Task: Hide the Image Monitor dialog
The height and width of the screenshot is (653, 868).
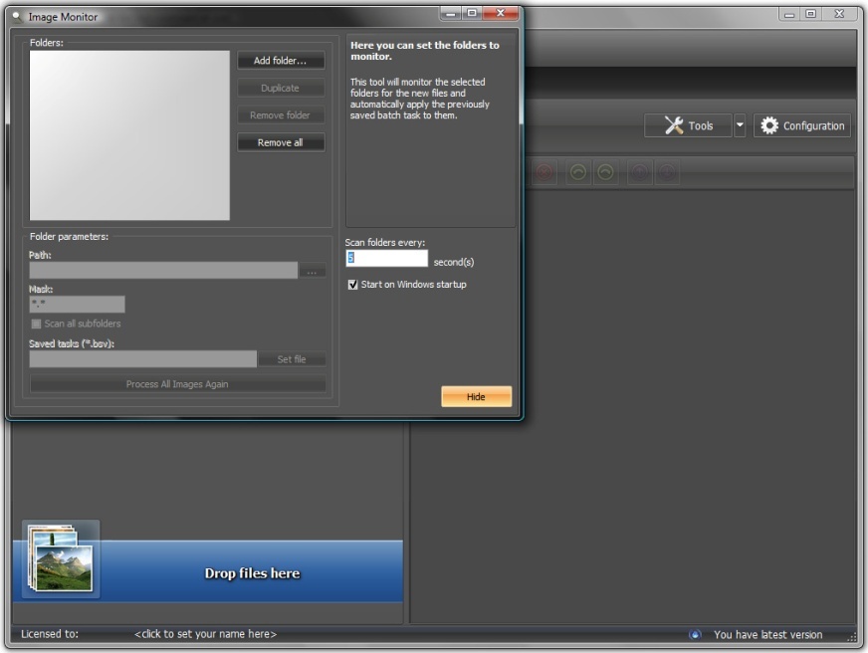Action: click(x=476, y=397)
